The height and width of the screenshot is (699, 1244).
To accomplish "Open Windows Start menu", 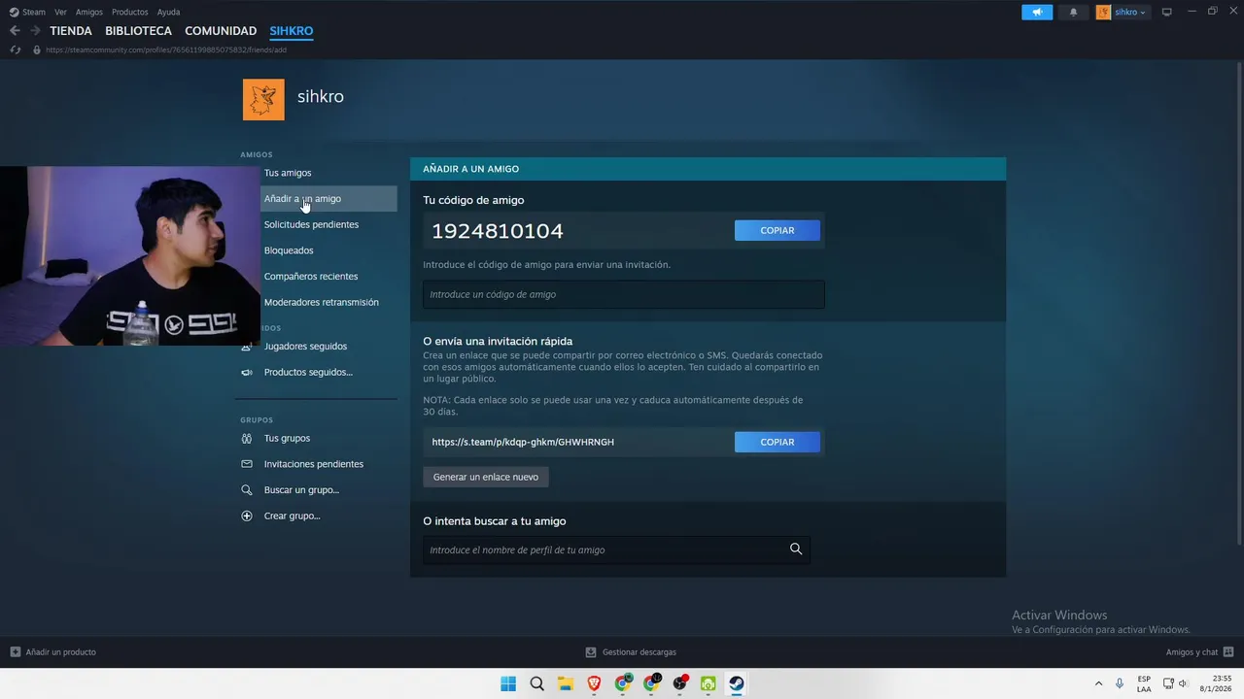I will (x=508, y=683).
